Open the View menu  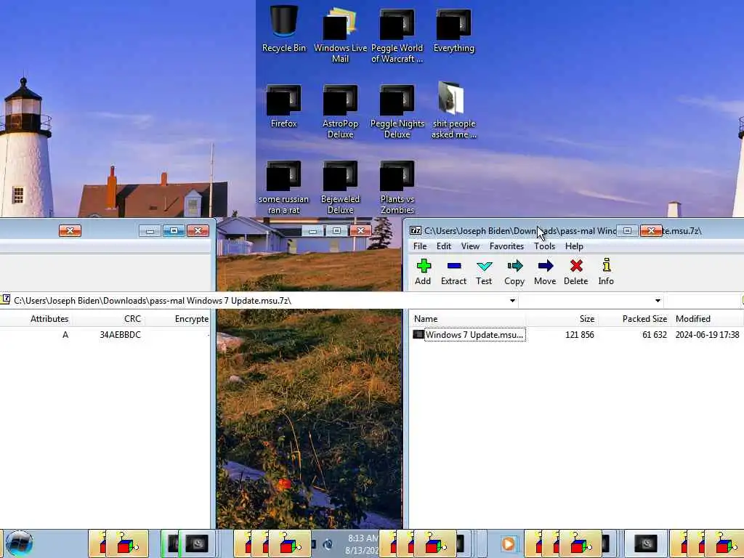[x=470, y=246]
